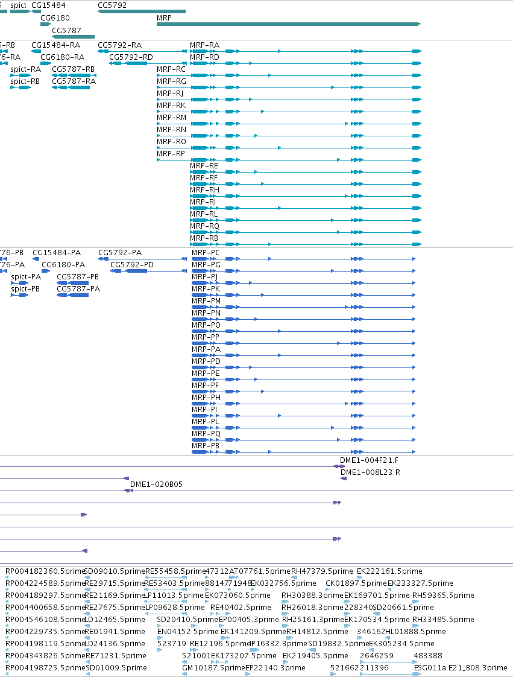This screenshot has width=513, height=677.
Task: Open protein spict-PA
Action: 26,277
